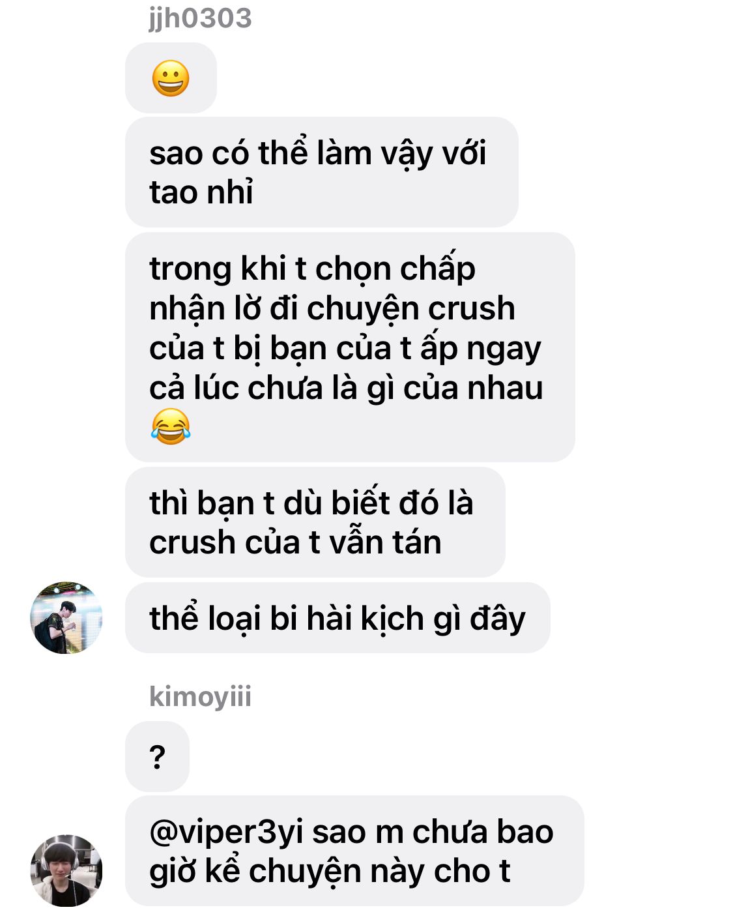Screen dimensions: 733x914
Task: Open the jjh0303 profile picture
Action: click(x=66, y=617)
